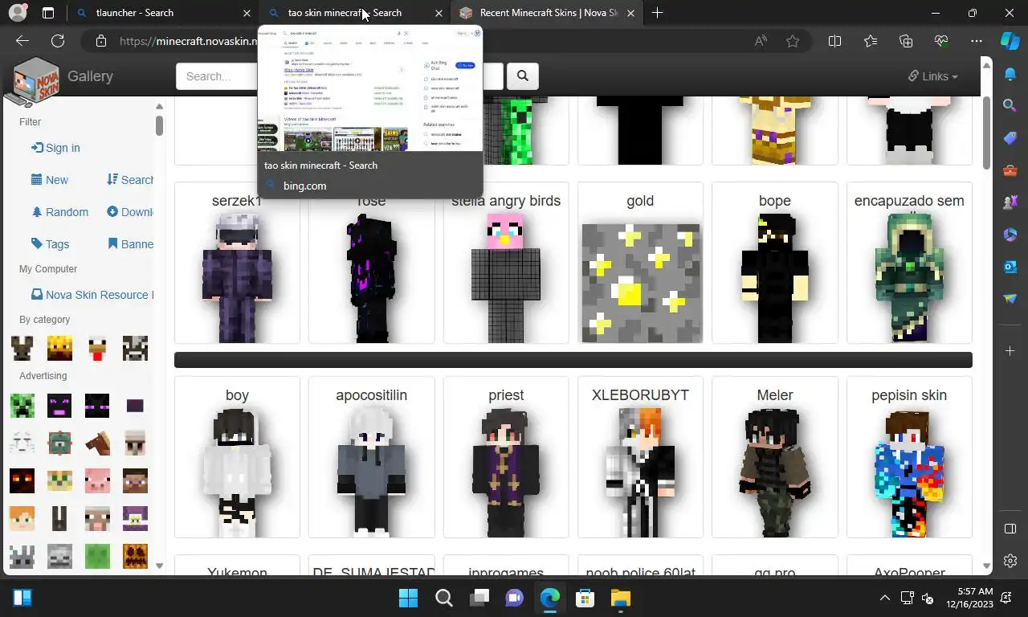Select the creeper face category icon
1028x617 pixels.
(x=22, y=406)
